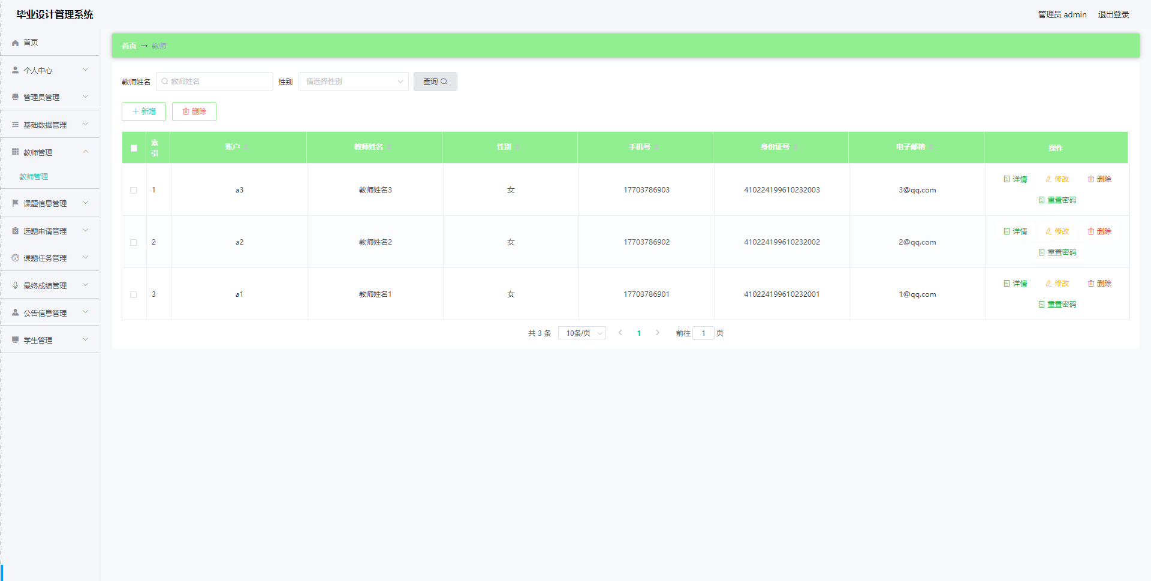Click the 新增 add button

[144, 112]
